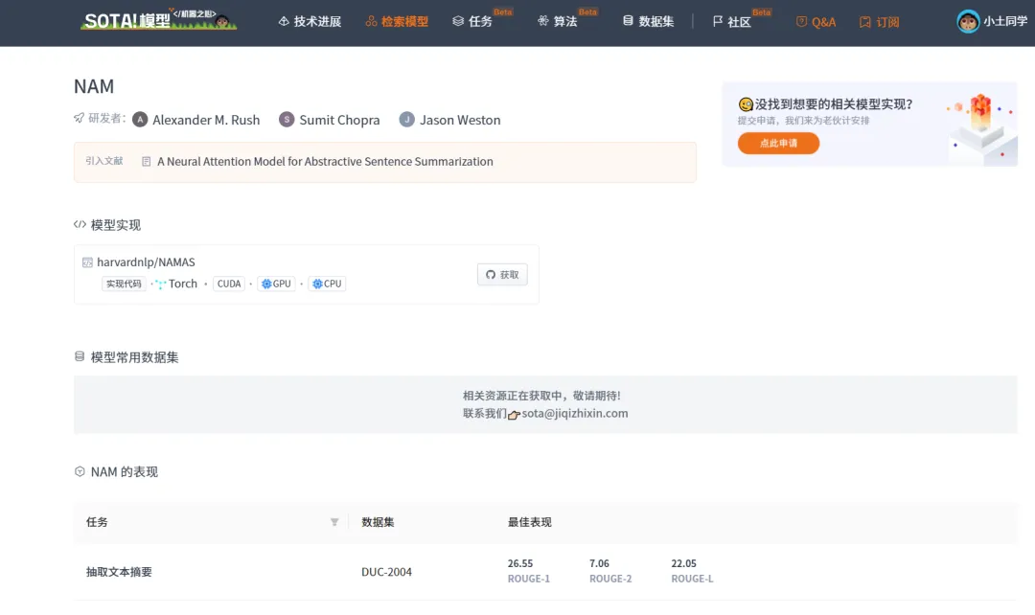This screenshot has height=615, width=1035.
Task: Click the repository icon beside harvardnlp/NAMAS
Action: 87,262
